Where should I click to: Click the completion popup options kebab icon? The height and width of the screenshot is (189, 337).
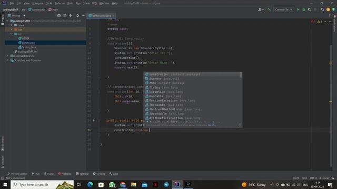pyautogui.click(x=240, y=125)
